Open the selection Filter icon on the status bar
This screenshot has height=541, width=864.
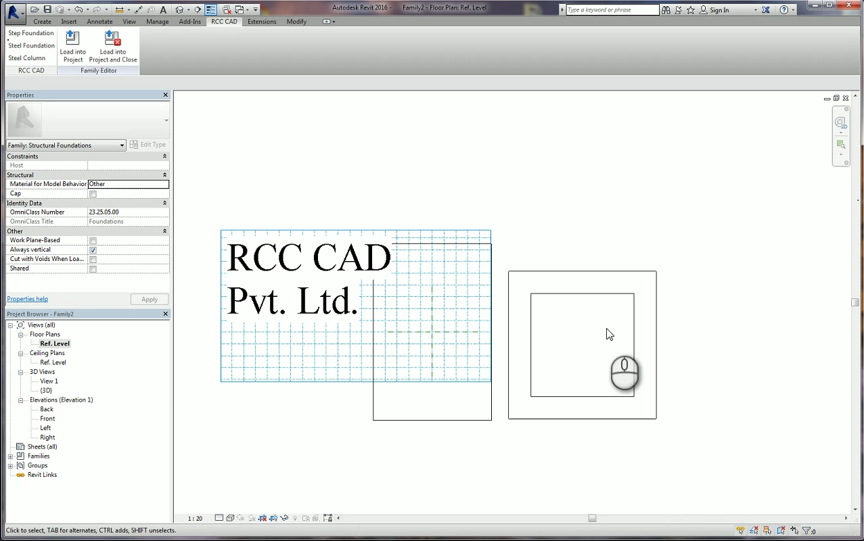click(806, 531)
